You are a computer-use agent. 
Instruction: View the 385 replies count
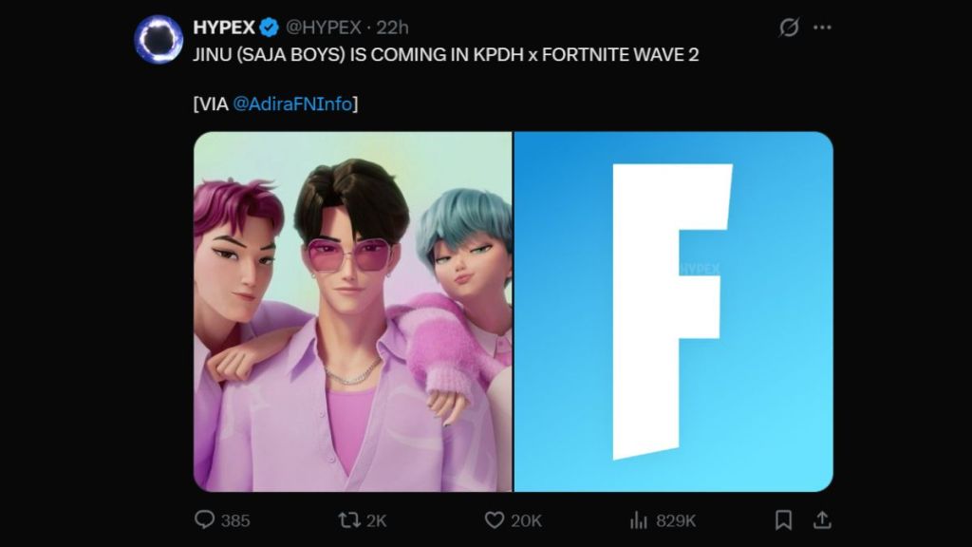pyautogui.click(x=234, y=519)
